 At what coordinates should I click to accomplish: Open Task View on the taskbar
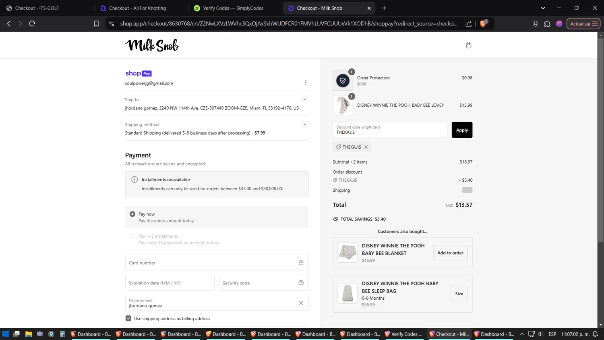click(17, 334)
